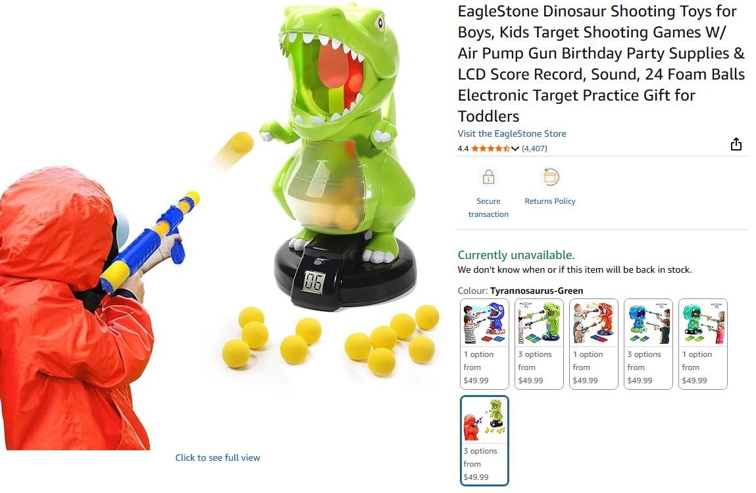
Task: Click the Secure transaction text link
Action: pyautogui.click(x=488, y=208)
